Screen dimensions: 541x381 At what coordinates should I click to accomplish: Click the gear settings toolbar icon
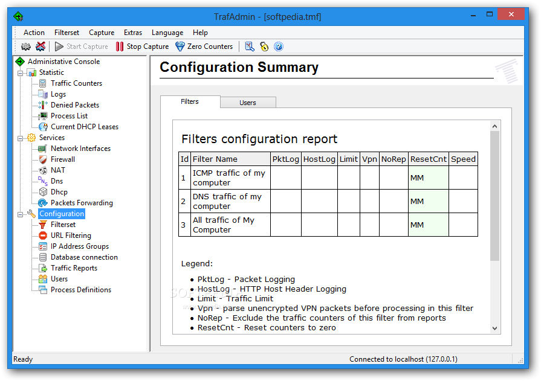25,46
